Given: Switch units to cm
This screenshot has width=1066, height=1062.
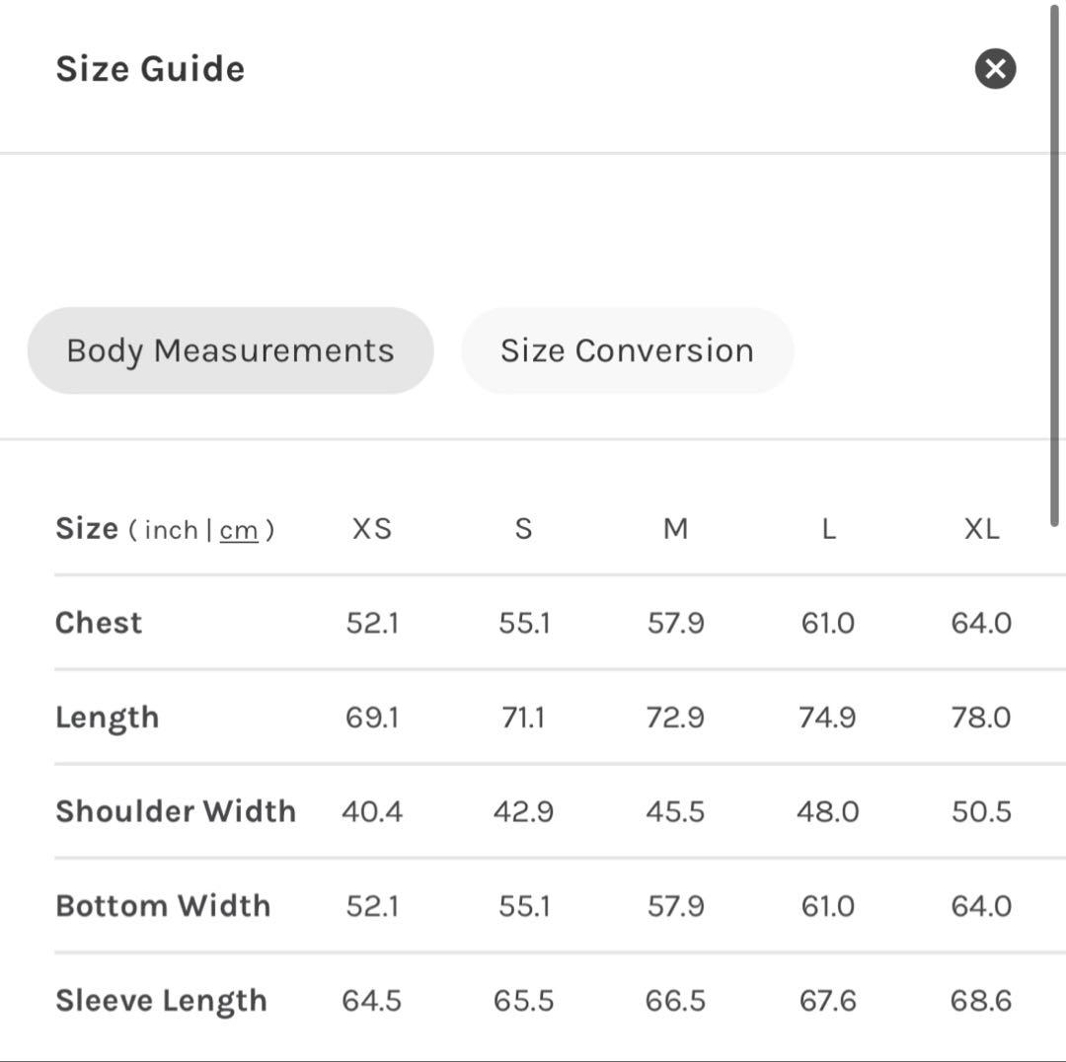Looking at the screenshot, I should click(239, 530).
